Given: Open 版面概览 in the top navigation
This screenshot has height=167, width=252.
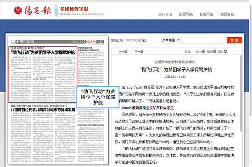Looking at the screenshot, I should 227,15.
